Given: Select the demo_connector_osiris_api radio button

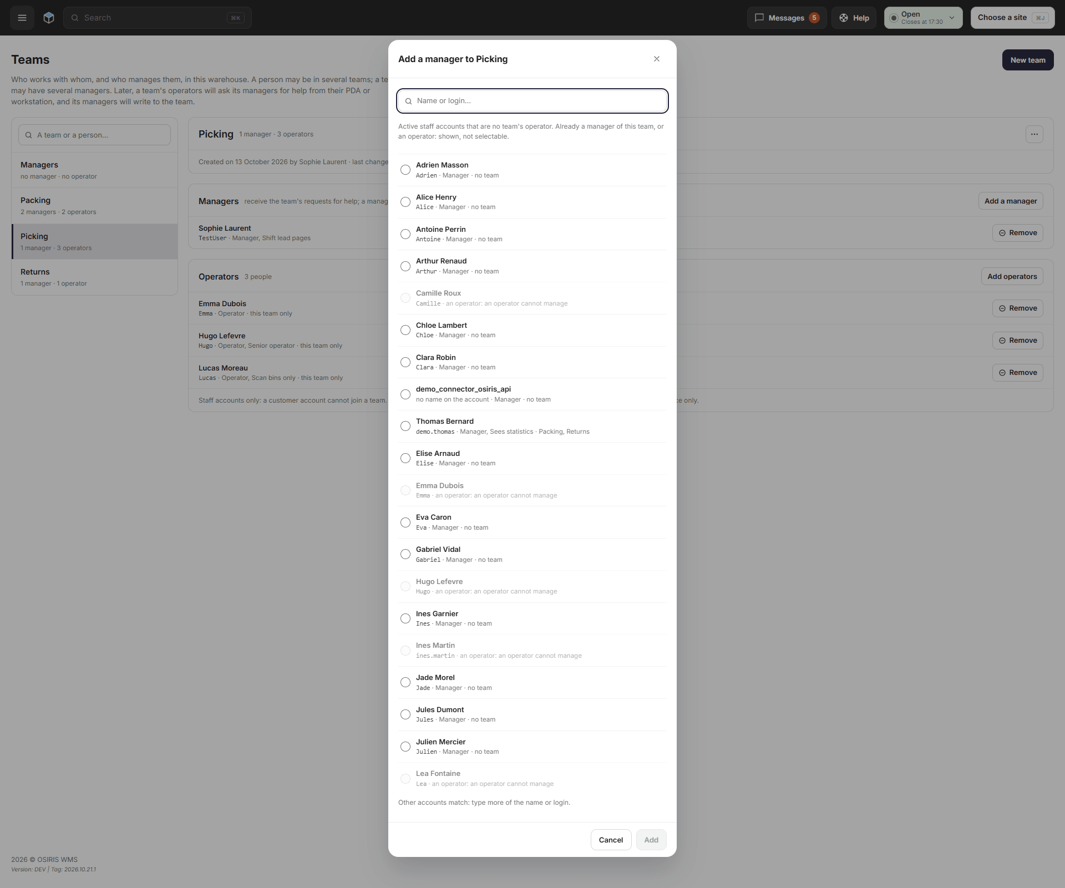Looking at the screenshot, I should [405, 394].
